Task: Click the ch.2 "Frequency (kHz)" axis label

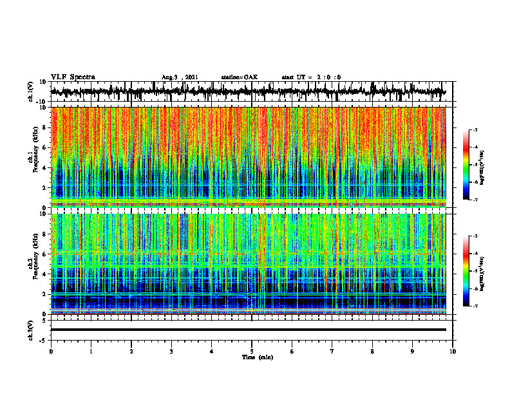Action: (36, 256)
